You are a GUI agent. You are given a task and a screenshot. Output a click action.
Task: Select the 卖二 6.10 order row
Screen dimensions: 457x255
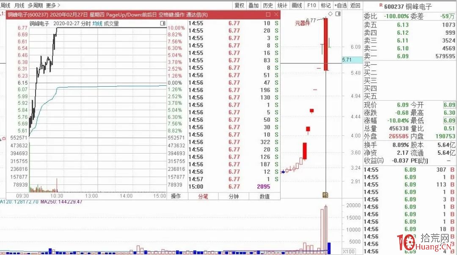tap(410, 48)
